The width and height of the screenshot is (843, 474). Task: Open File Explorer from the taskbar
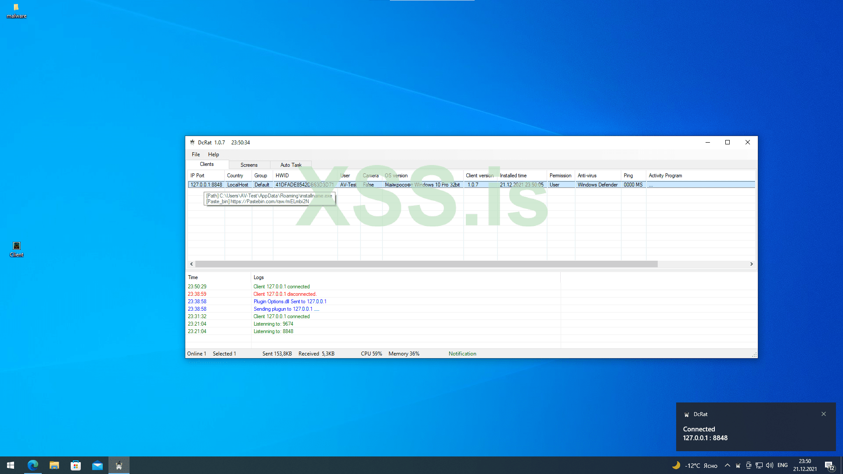[x=54, y=465]
